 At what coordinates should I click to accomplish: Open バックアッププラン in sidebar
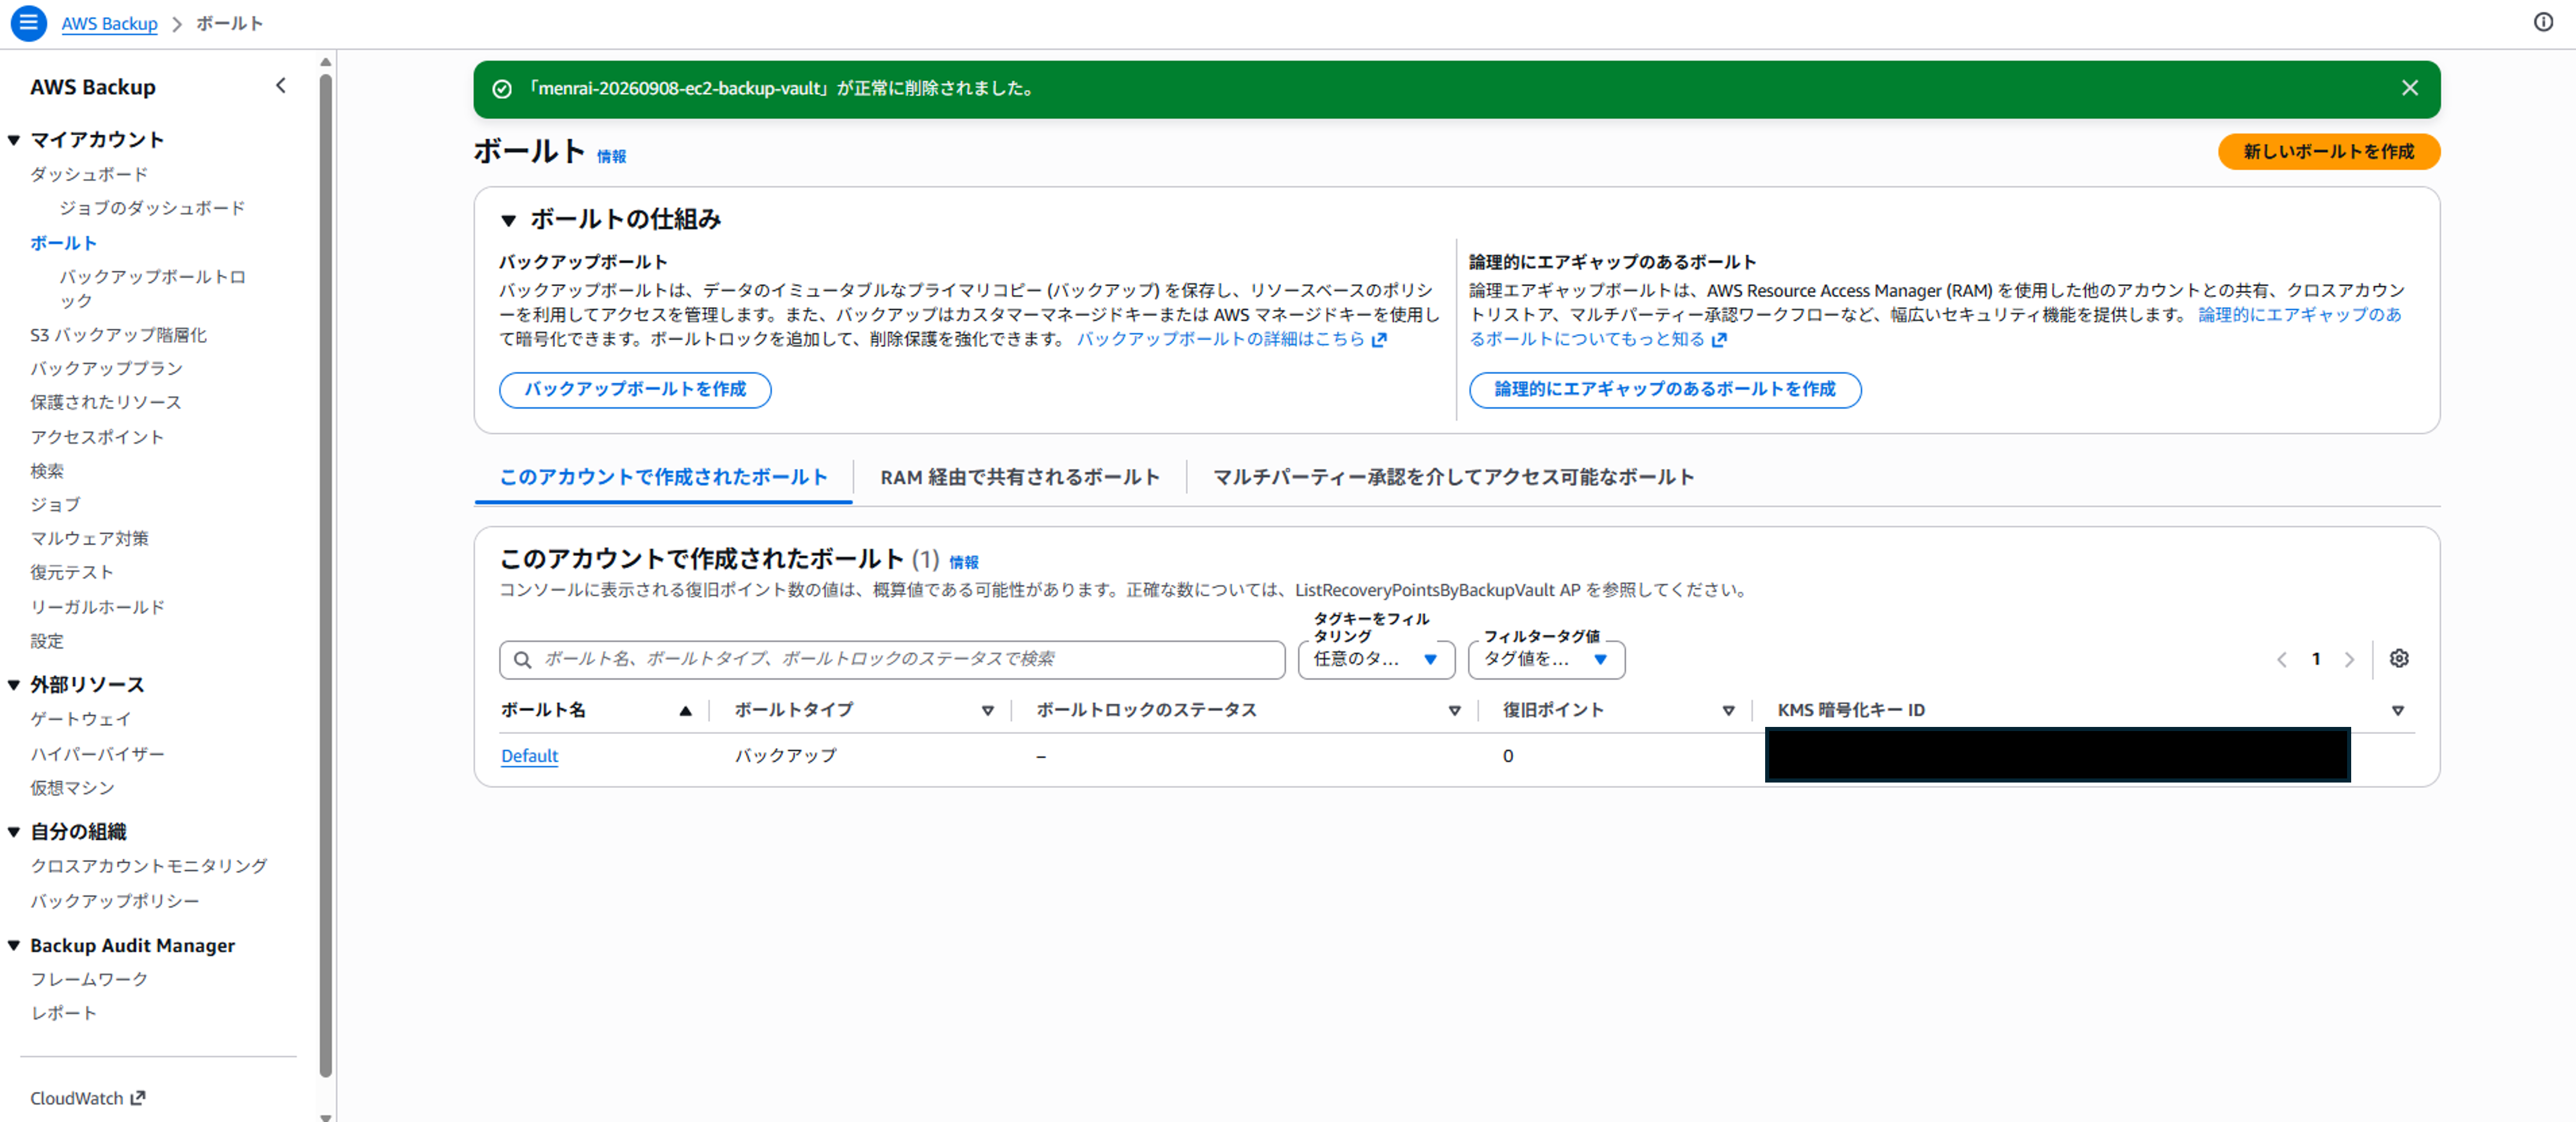[x=106, y=368]
